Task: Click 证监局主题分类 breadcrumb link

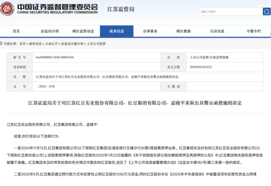Action: click(72, 44)
